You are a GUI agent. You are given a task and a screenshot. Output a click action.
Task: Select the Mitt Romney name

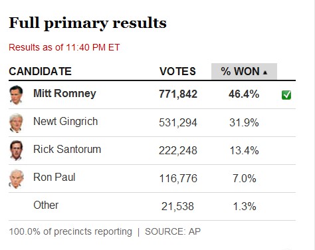point(64,93)
